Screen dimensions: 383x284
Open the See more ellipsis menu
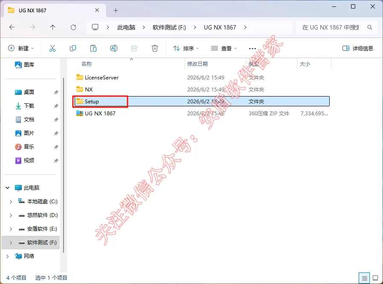point(252,48)
